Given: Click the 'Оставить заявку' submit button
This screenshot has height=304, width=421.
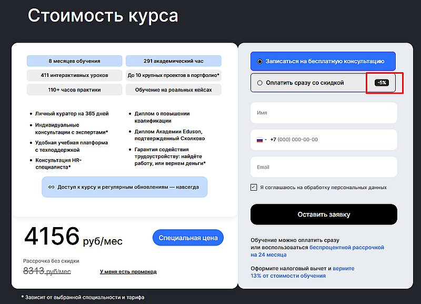Looking at the screenshot, I should coord(324,214).
